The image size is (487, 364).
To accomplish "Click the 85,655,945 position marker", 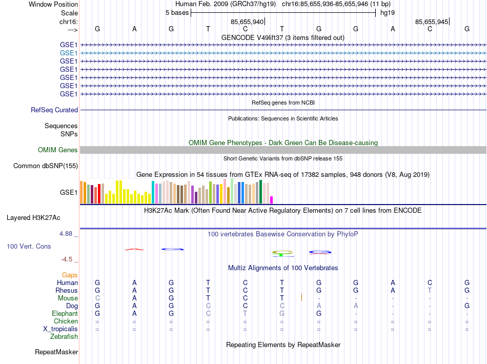I will 432,22.
